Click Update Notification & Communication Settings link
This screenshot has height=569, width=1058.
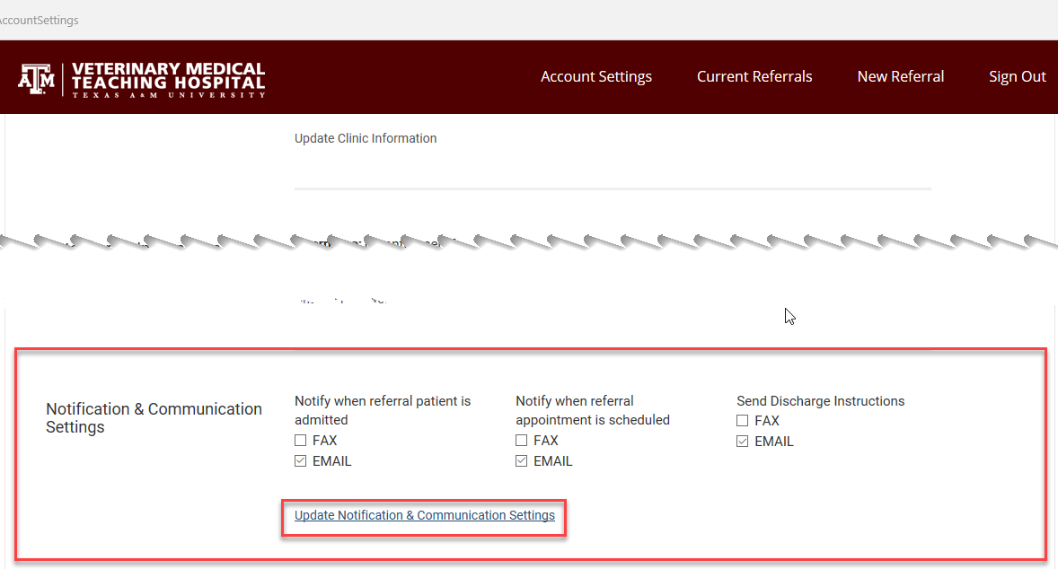coord(425,515)
